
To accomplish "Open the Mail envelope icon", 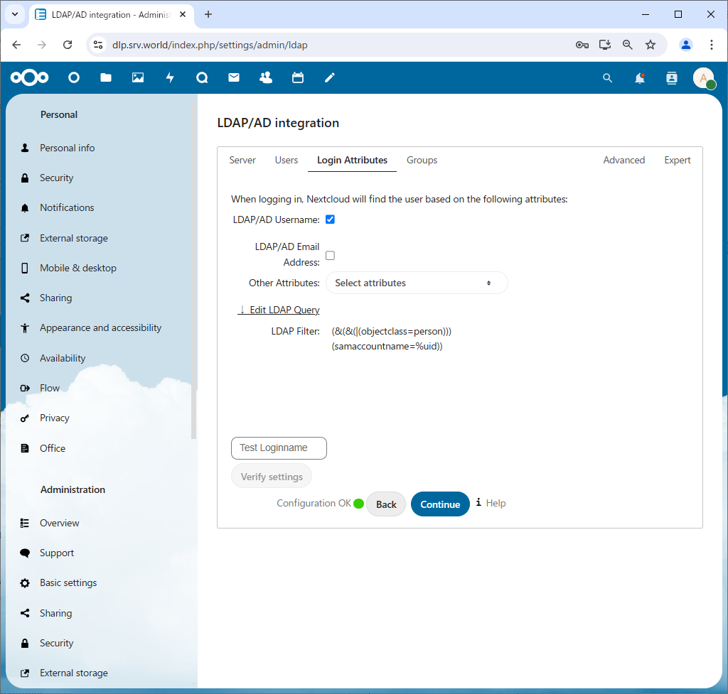I will click(x=234, y=77).
